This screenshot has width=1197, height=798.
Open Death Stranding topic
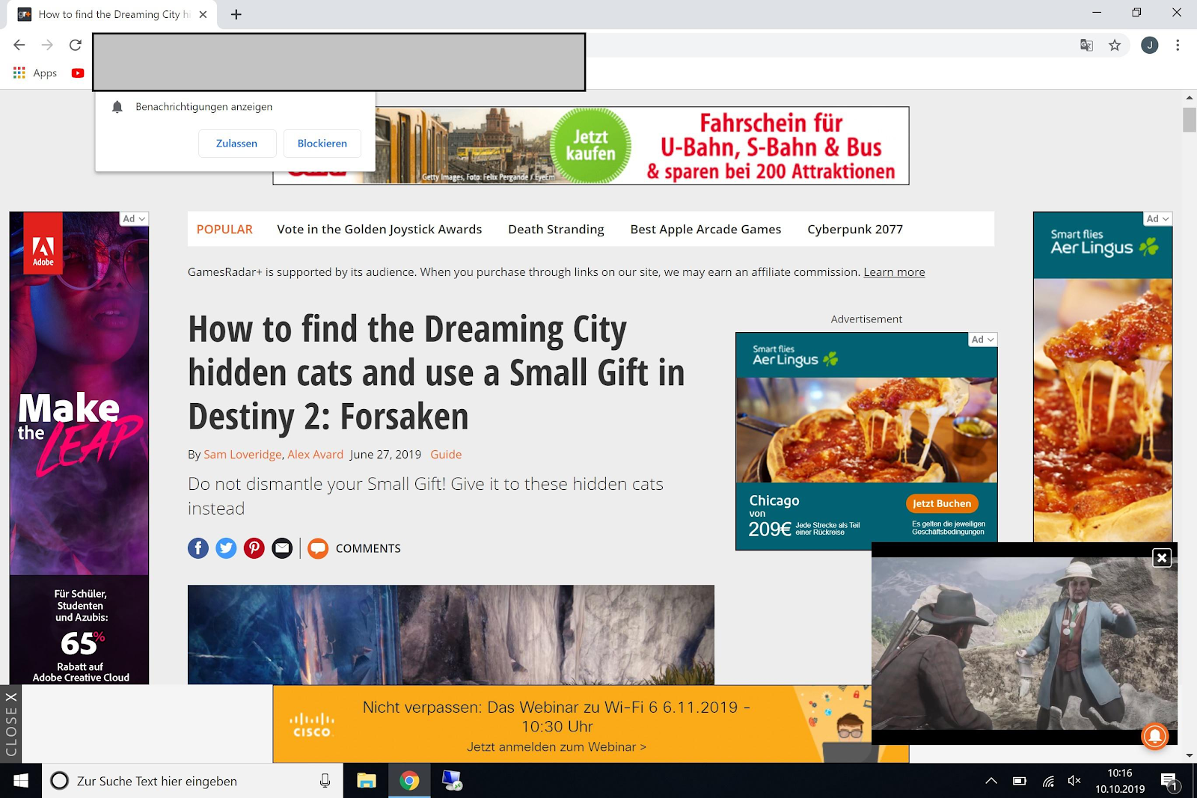tap(556, 230)
